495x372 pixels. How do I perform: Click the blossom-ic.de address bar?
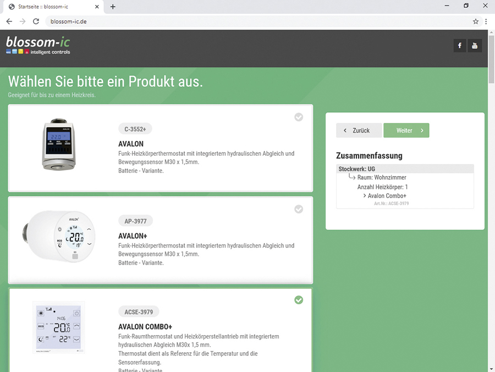pyautogui.click(x=259, y=21)
